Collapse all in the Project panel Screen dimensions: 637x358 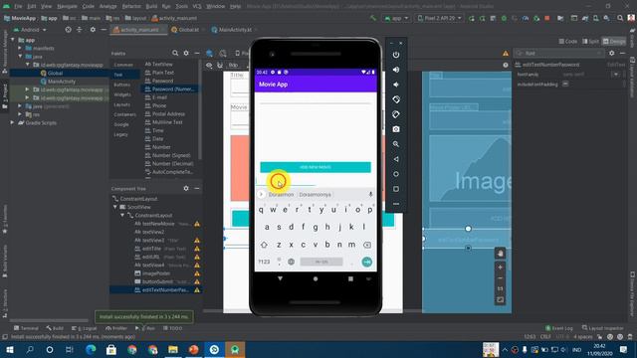pos(80,30)
